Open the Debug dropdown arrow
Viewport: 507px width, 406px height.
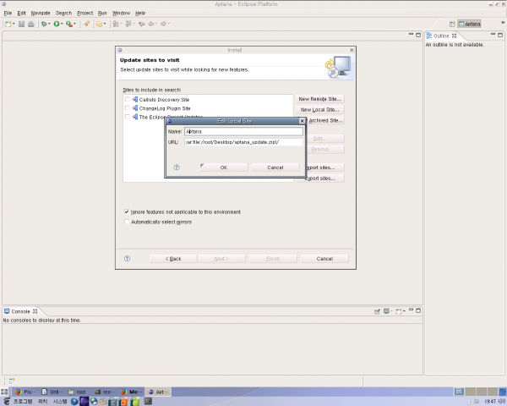click(49, 24)
